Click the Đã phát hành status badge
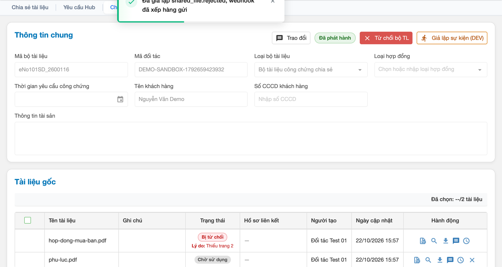This screenshot has height=267, width=502. point(335,38)
